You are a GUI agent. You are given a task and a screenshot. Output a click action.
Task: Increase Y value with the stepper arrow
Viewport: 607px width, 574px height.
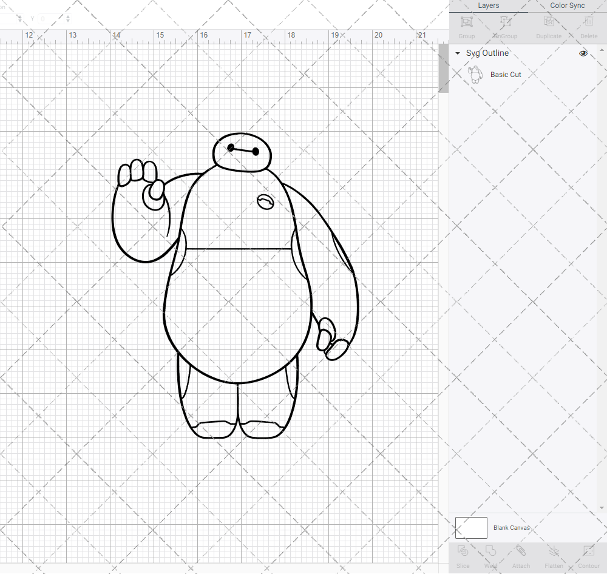67,16
